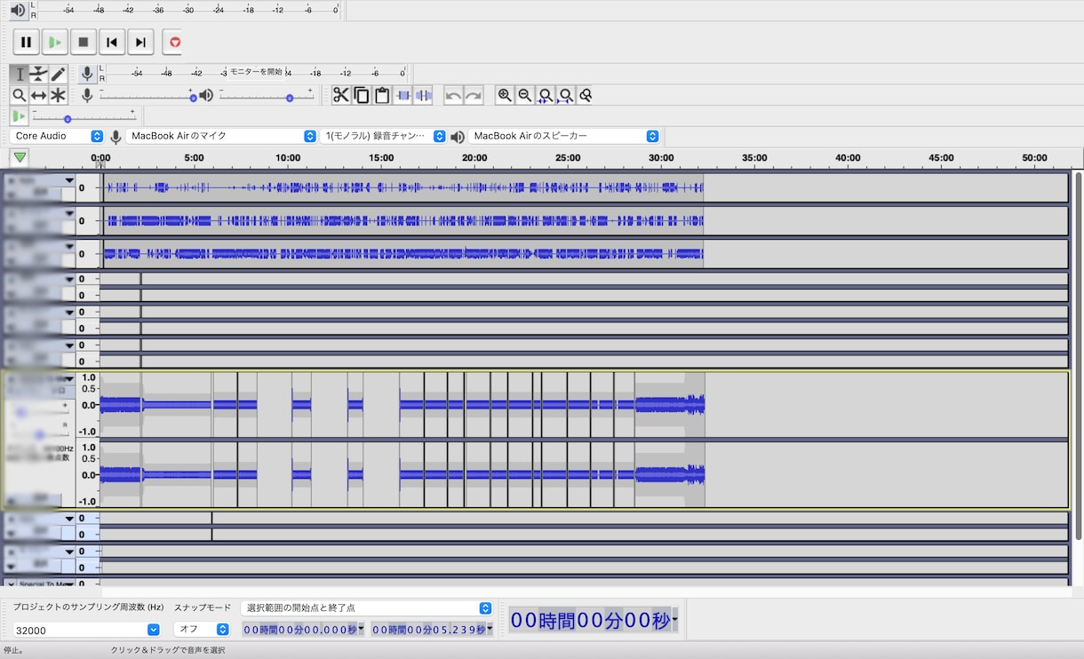Click the playback volume slider
1084x659 pixels.
click(267, 95)
